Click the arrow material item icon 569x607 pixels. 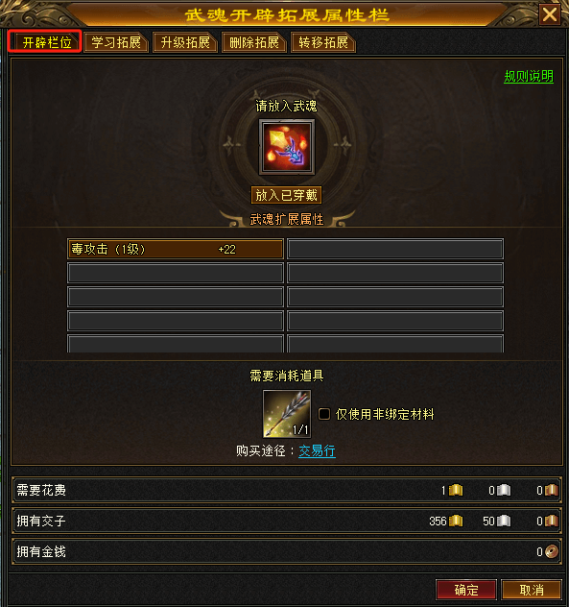click(287, 413)
